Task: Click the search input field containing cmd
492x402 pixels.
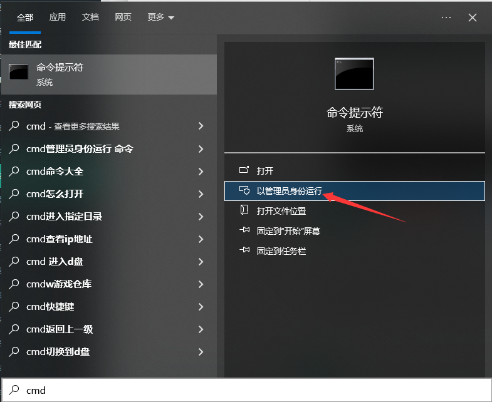Action: click(x=251, y=390)
